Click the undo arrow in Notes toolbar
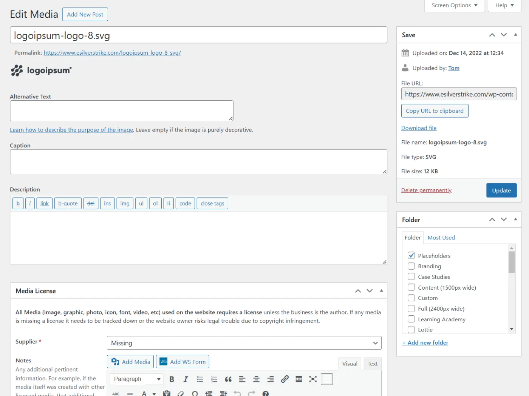This screenshot has width=529, height=396. (x=237, y=393)
